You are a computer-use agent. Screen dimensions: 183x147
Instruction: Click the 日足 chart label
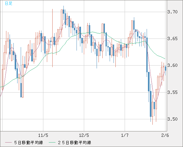(9, 3)
